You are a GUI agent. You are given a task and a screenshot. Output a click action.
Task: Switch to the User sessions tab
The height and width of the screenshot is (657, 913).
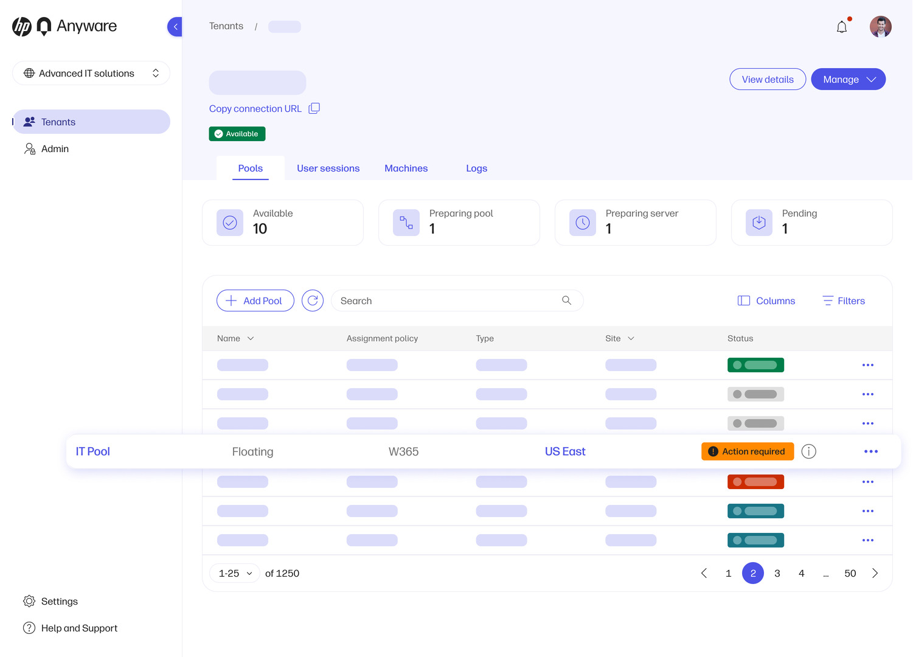point(328,169)
